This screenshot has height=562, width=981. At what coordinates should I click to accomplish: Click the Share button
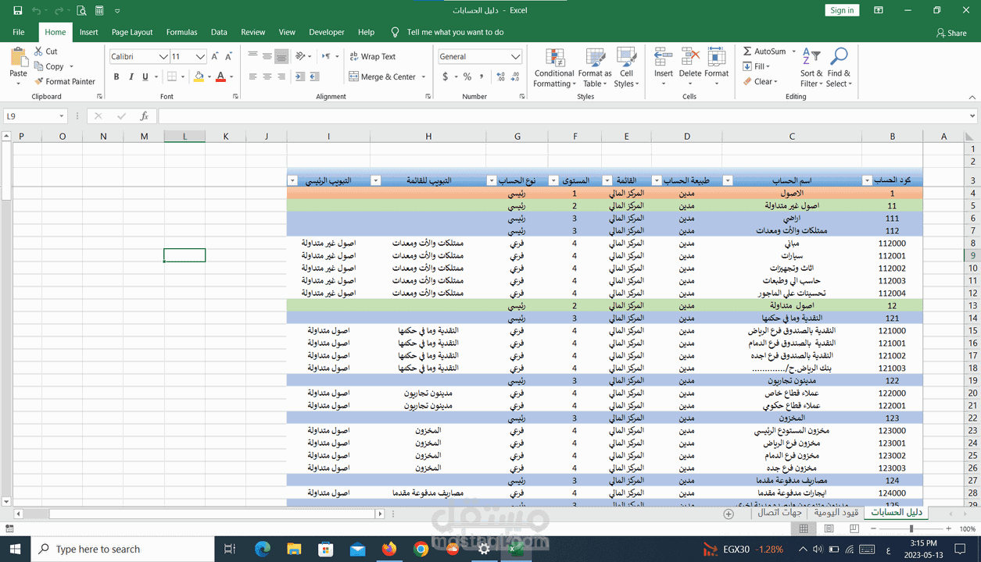(951, 33)
